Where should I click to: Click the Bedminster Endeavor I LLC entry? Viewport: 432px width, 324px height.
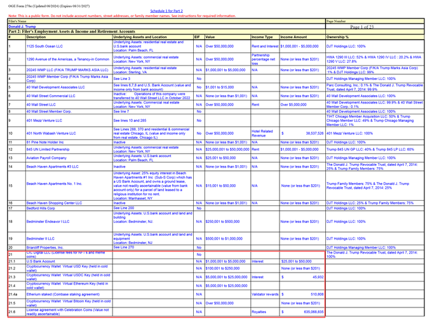click(x=48, y=222)
